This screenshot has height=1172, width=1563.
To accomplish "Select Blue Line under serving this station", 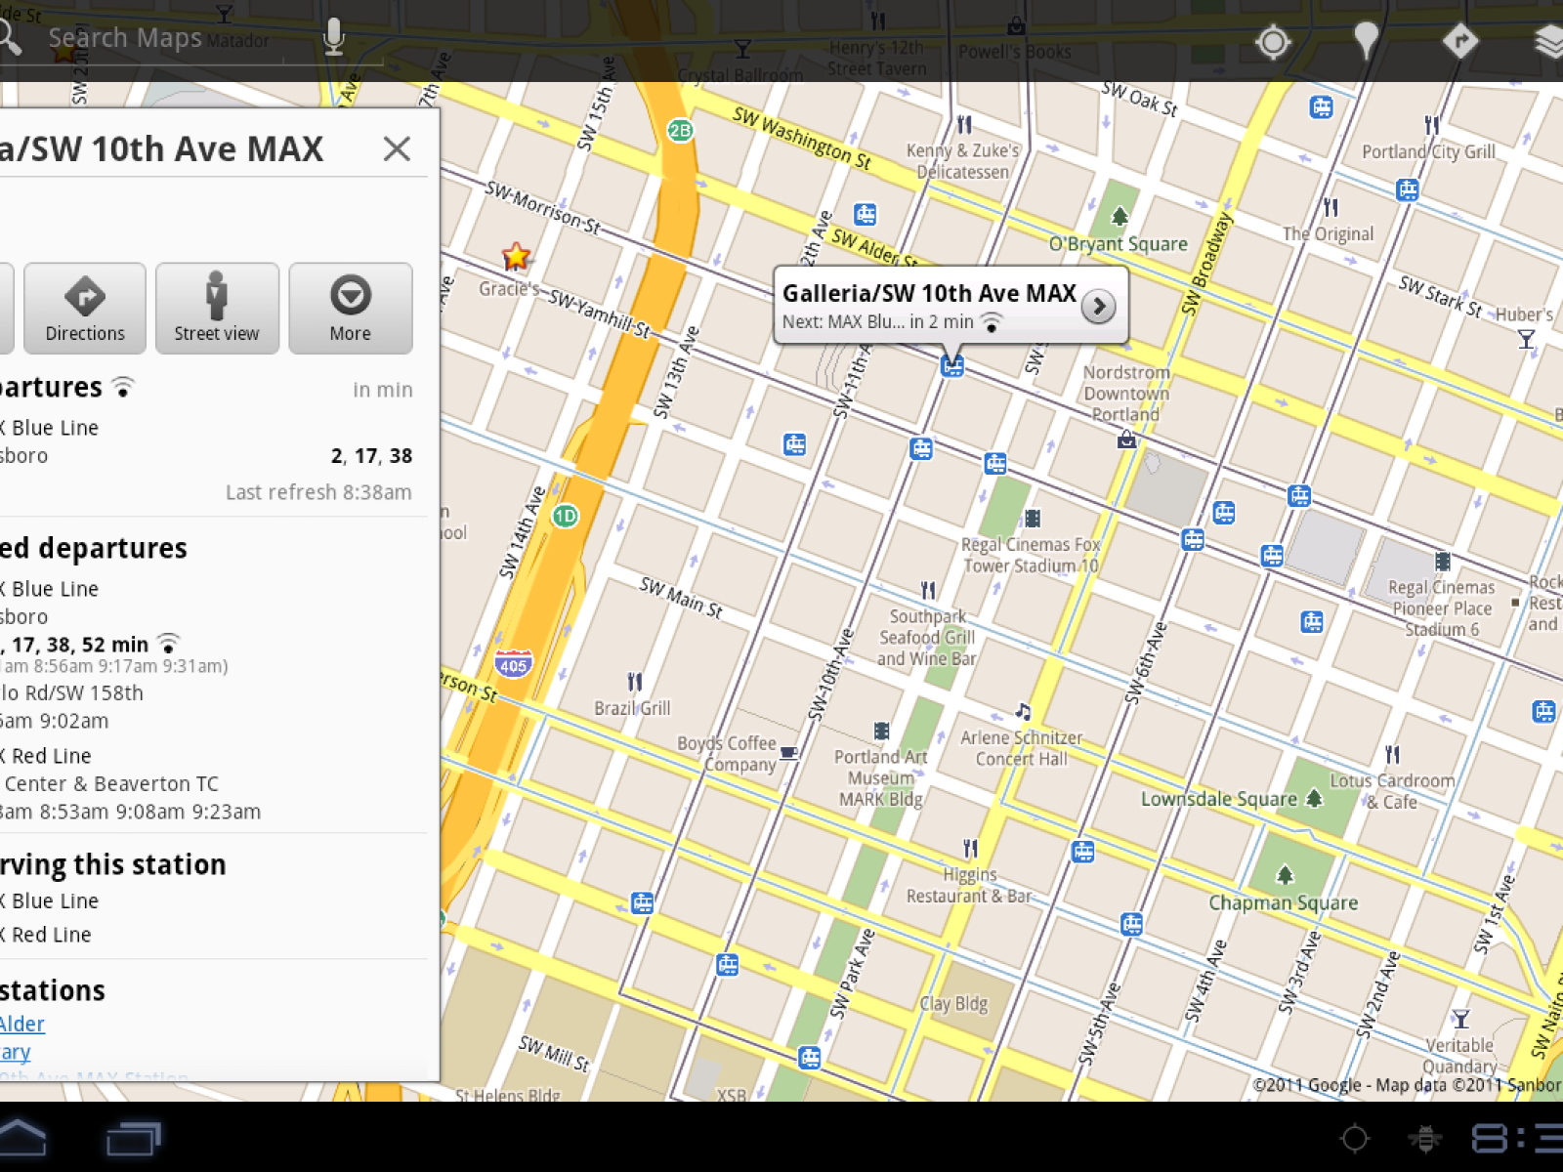I will (53, 900).
